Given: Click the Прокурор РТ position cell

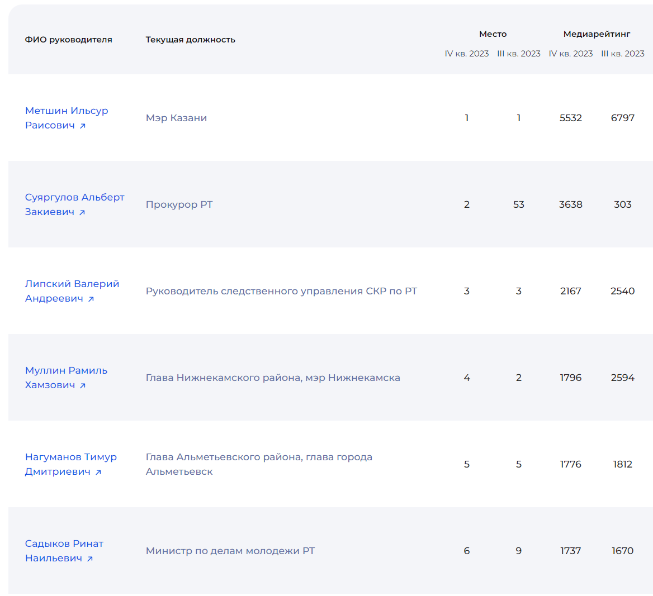Looking at the screenshot, I should click(179, 204).
